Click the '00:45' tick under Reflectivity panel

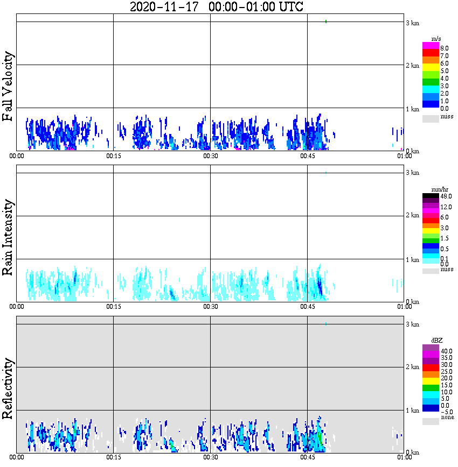point(307,457)
